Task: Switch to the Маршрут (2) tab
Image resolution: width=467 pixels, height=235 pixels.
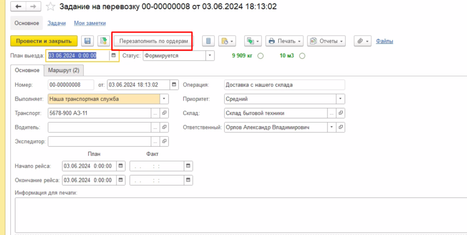Action: point(63,70)
